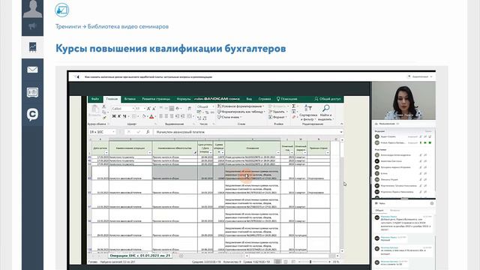This screenshot has width=480, height=270.
Task: Open the megaphone announcements icon in sidebar
Action: click(x=32, y=26)
